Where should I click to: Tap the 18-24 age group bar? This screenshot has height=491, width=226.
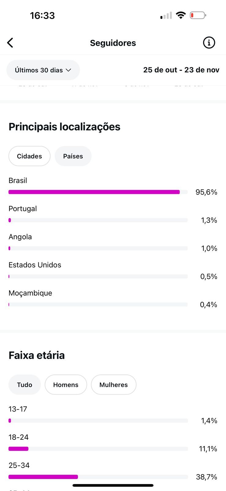[98, 449]
